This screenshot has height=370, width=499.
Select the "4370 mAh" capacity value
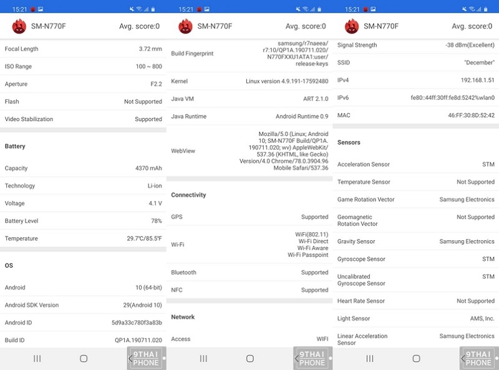coord(148,168)
